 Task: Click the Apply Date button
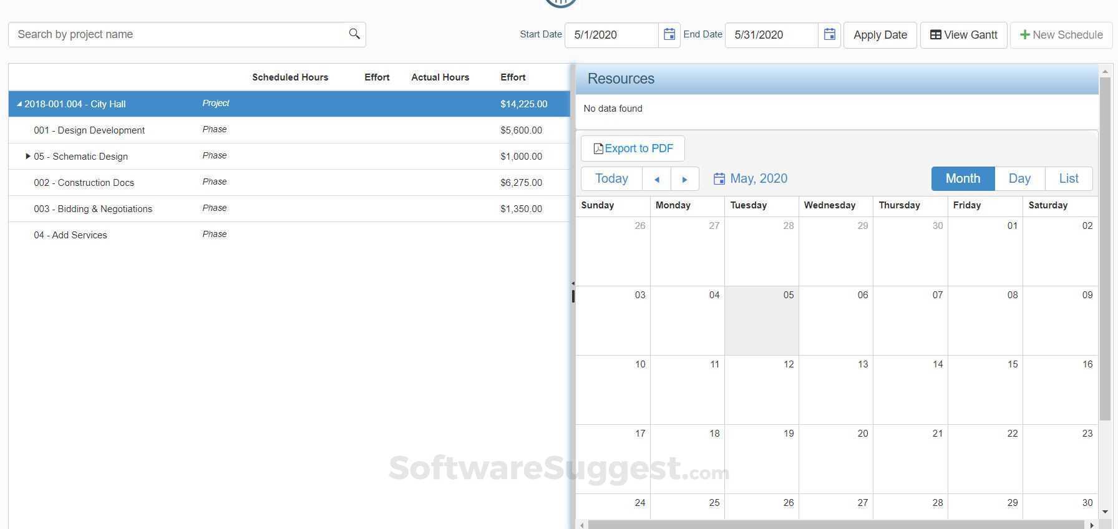tap(880, 35)
